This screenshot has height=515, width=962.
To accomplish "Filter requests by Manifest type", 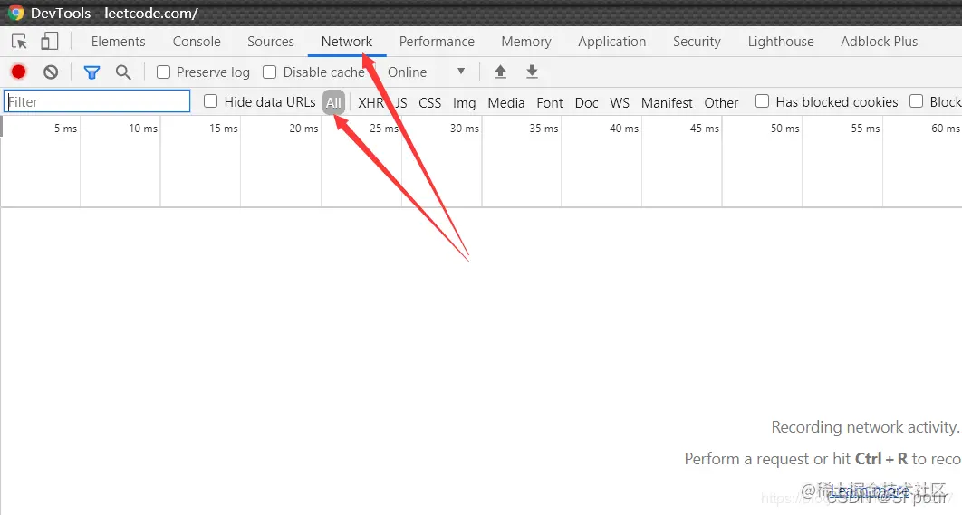I will click(667, 102).
